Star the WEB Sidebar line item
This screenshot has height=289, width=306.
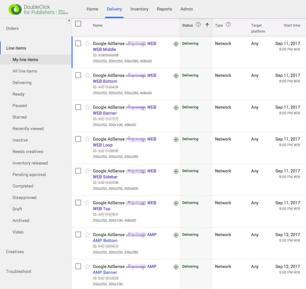point(87,171)
